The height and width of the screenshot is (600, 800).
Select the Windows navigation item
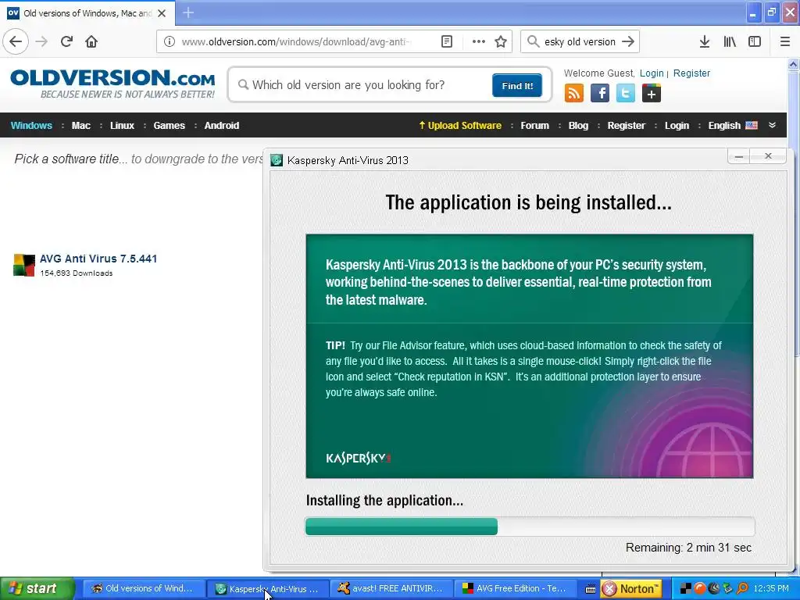(31, 126)
